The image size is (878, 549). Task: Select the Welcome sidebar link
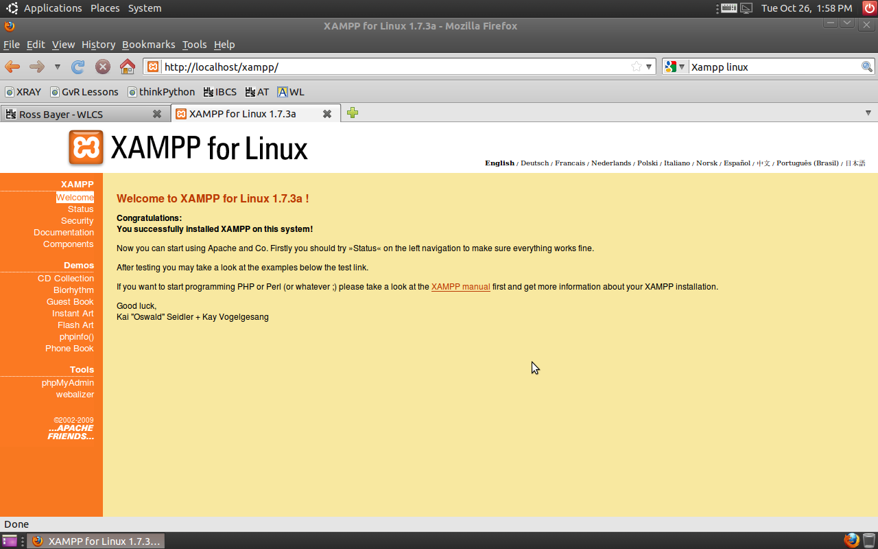point(75,197)
